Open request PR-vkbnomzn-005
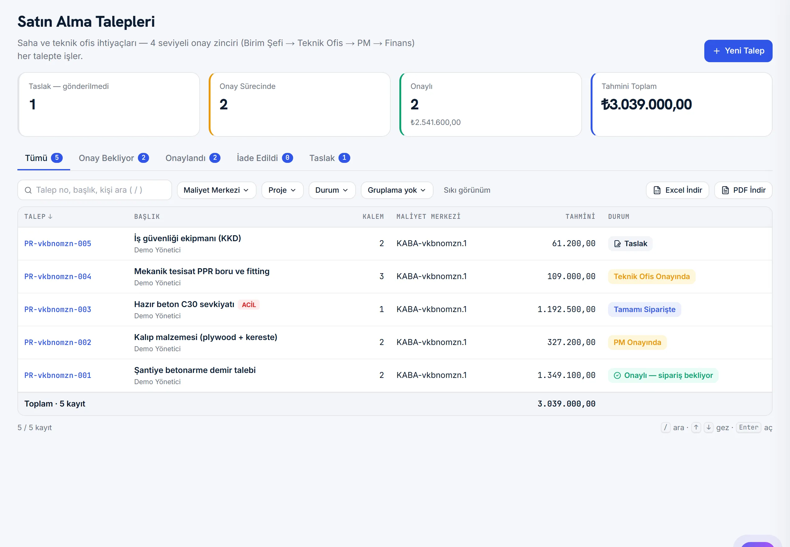 coord(57,244)
